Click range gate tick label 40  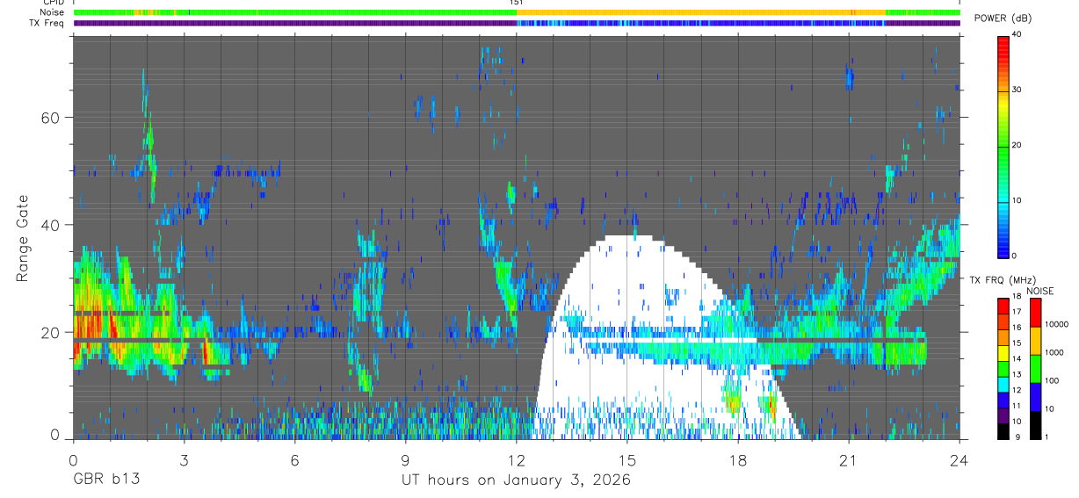(52, 225)
